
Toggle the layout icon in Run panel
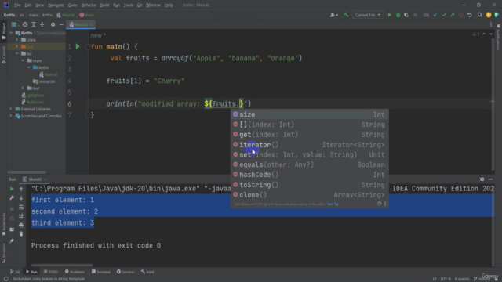(x=12, y=230)
